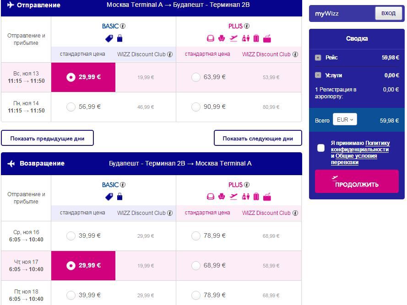Open the EUR currency dropdown
The width and height of the screenshot is (407, 305).
pyautogui.click(x=345, y=119)
